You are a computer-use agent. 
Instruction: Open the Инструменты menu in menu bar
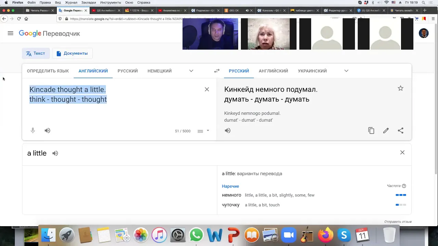click(x=111, y=2)
